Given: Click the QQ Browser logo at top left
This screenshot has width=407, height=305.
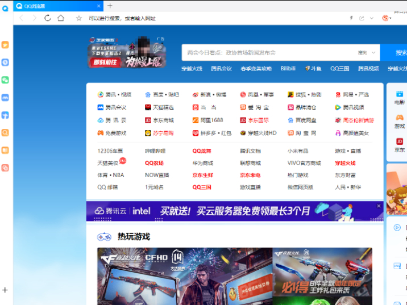Looking at the screenshot, I should point(5,9).
